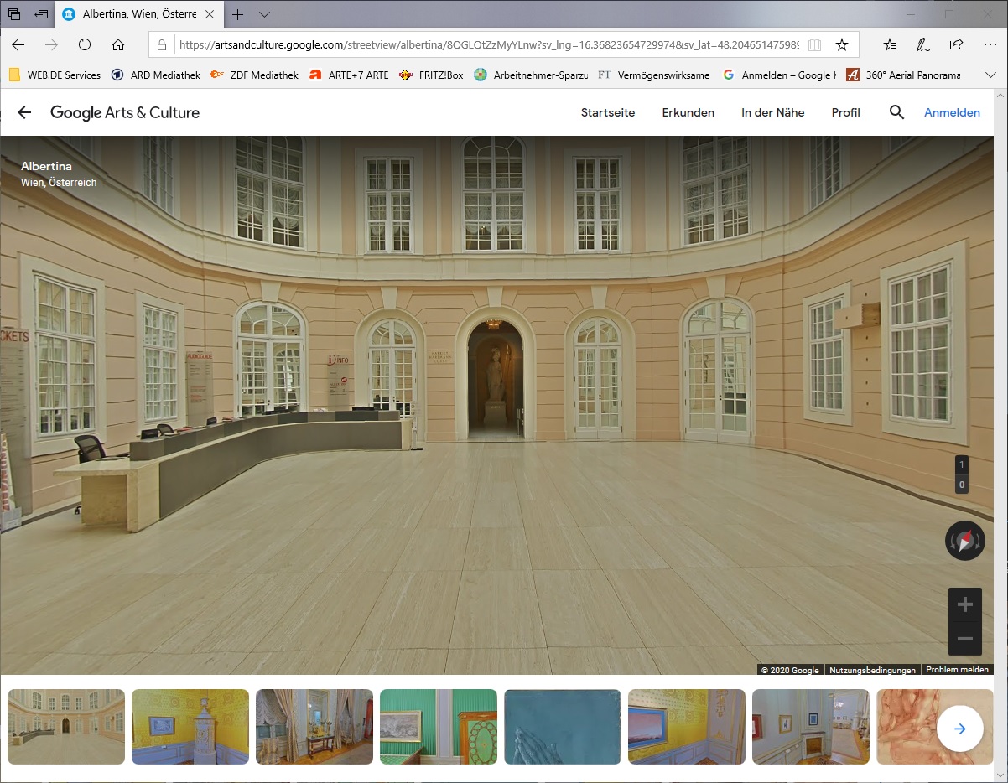Screen dimensions: 1008x783
Task: Click the Anmelden link
Action: [x=952, y=112]
